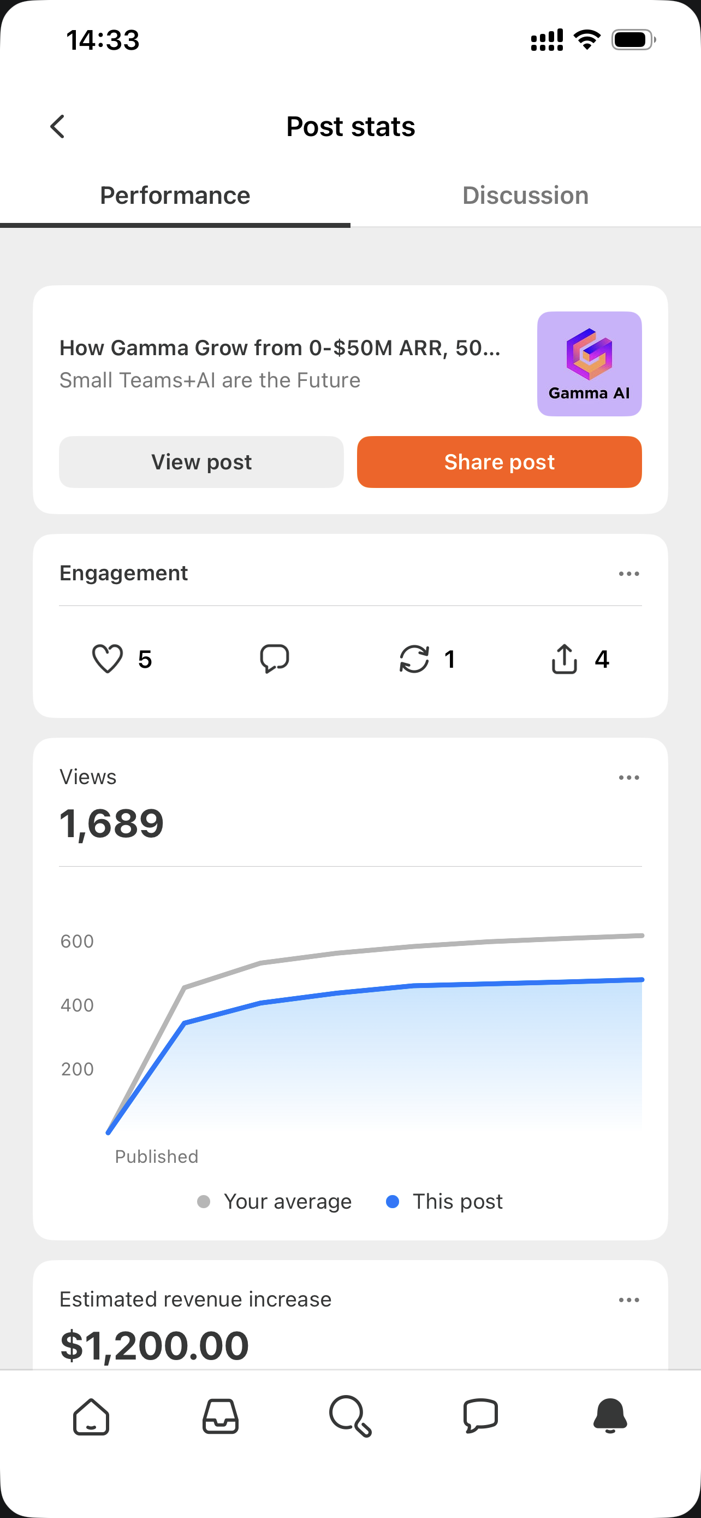Viewport: 701px width, 1518px height.
Task: Tap the heart likes icon
Action: pos(108,659)
